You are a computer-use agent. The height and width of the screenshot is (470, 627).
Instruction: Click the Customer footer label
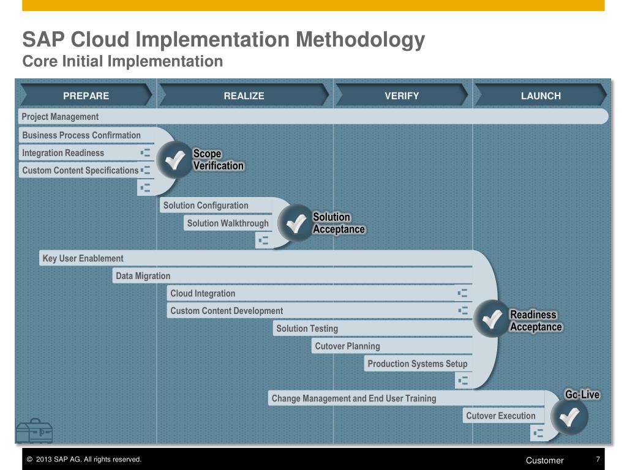point(544,460)
